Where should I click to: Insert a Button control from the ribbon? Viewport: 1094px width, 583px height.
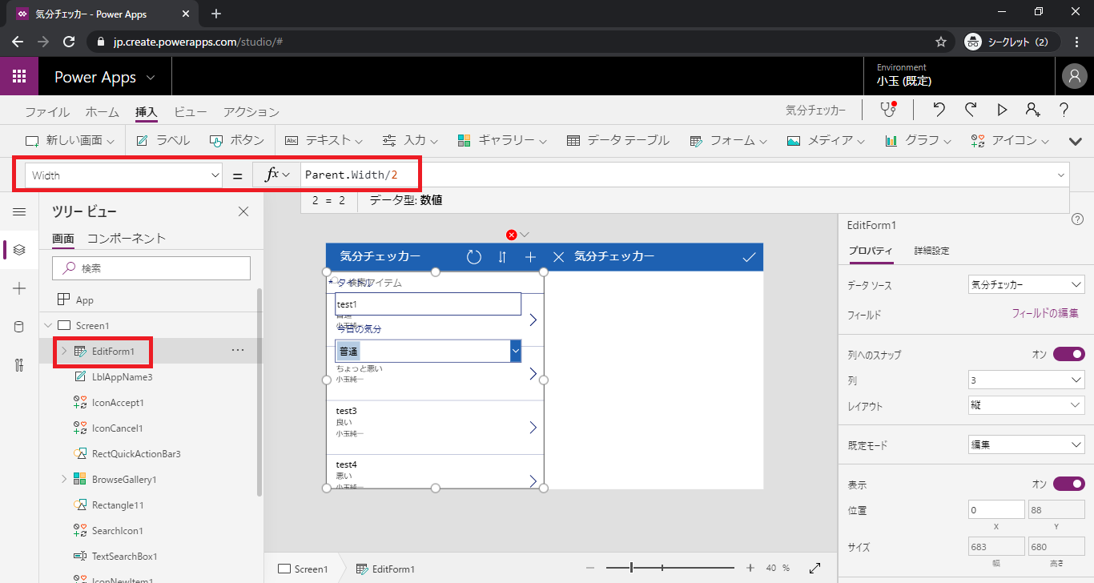(x=237, y=140)
